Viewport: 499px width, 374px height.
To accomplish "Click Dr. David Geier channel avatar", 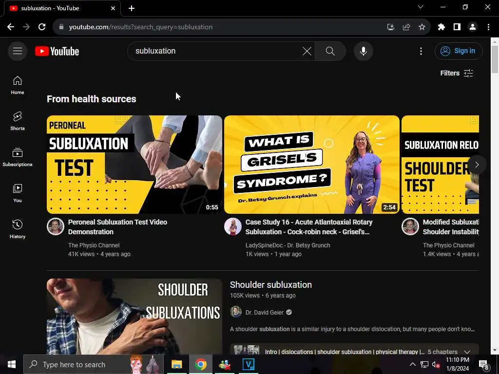I will [236, 312].
